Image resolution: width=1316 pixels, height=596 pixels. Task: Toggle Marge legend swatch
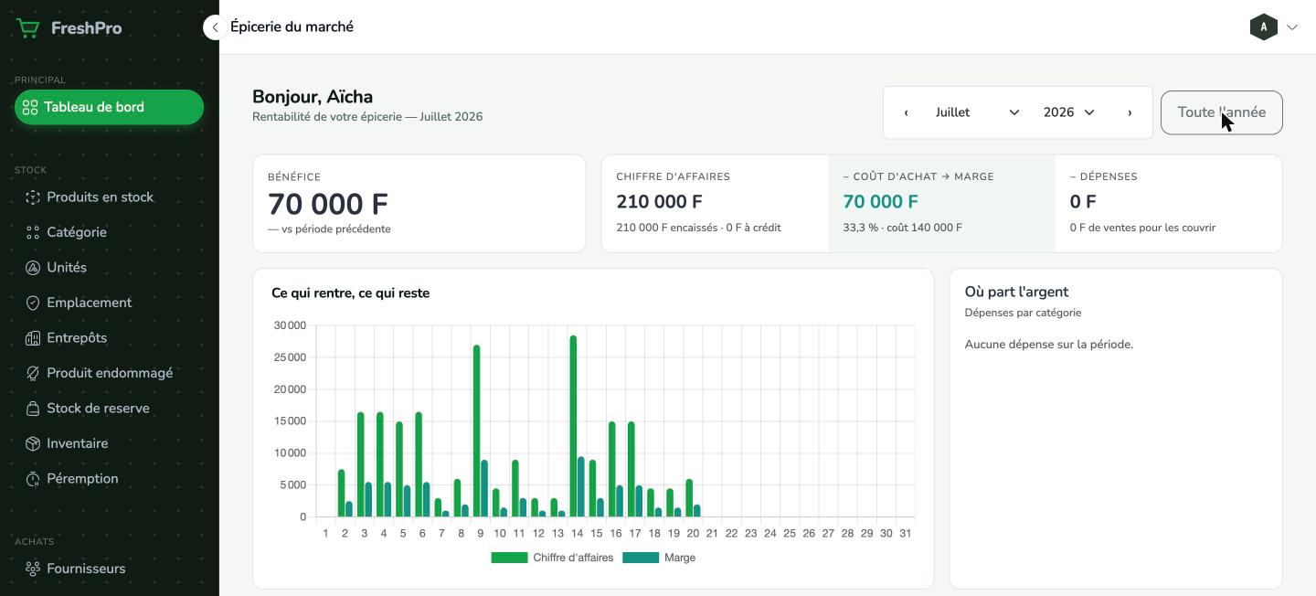tap(641, 558)
